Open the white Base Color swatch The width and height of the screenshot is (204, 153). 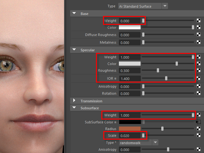pyautogui.click(x=130, y=28)
